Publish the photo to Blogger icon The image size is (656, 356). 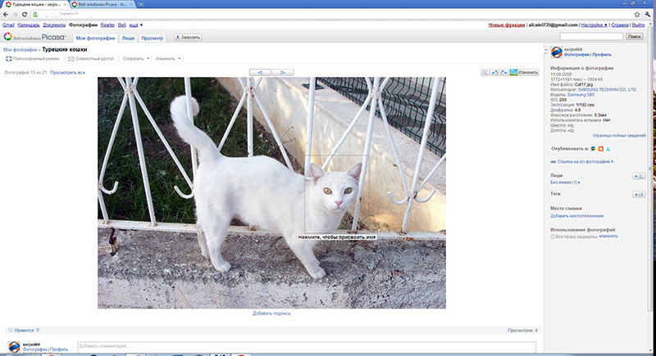pyautogui.click(x=601, y=149)
